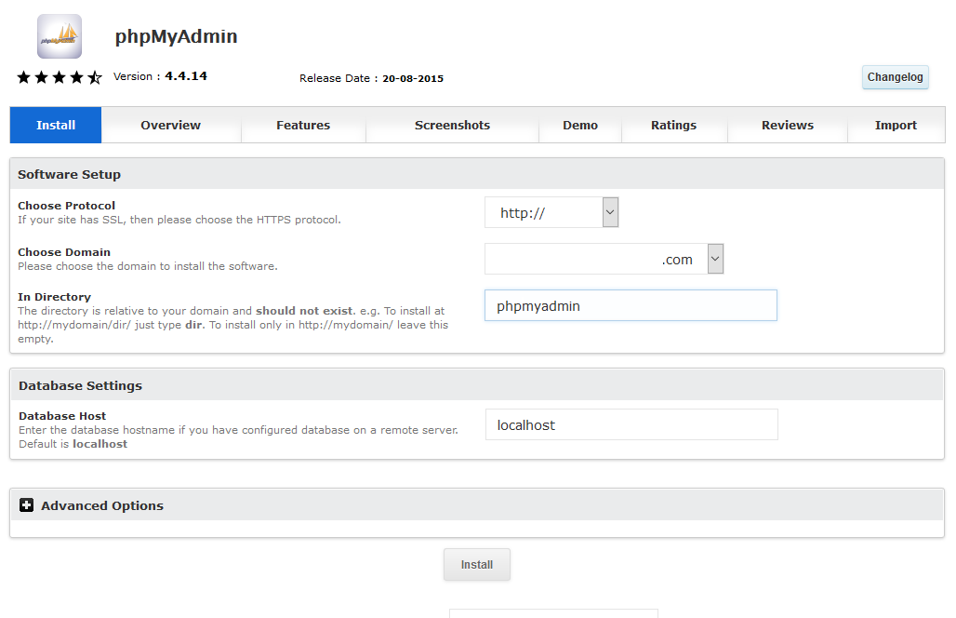Open the Choose Protocol dropdown
The height and width of the screenshot is (618, 956).
[551, 212]
